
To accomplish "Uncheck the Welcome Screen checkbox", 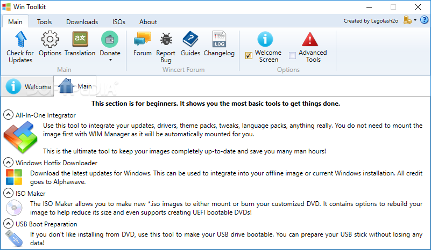I will pos(249,56).
